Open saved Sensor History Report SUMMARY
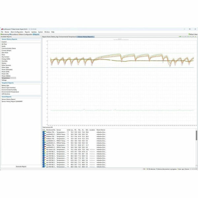Image resolution: width=198 pixels, height=198 pixels. (x=12, y=102)
